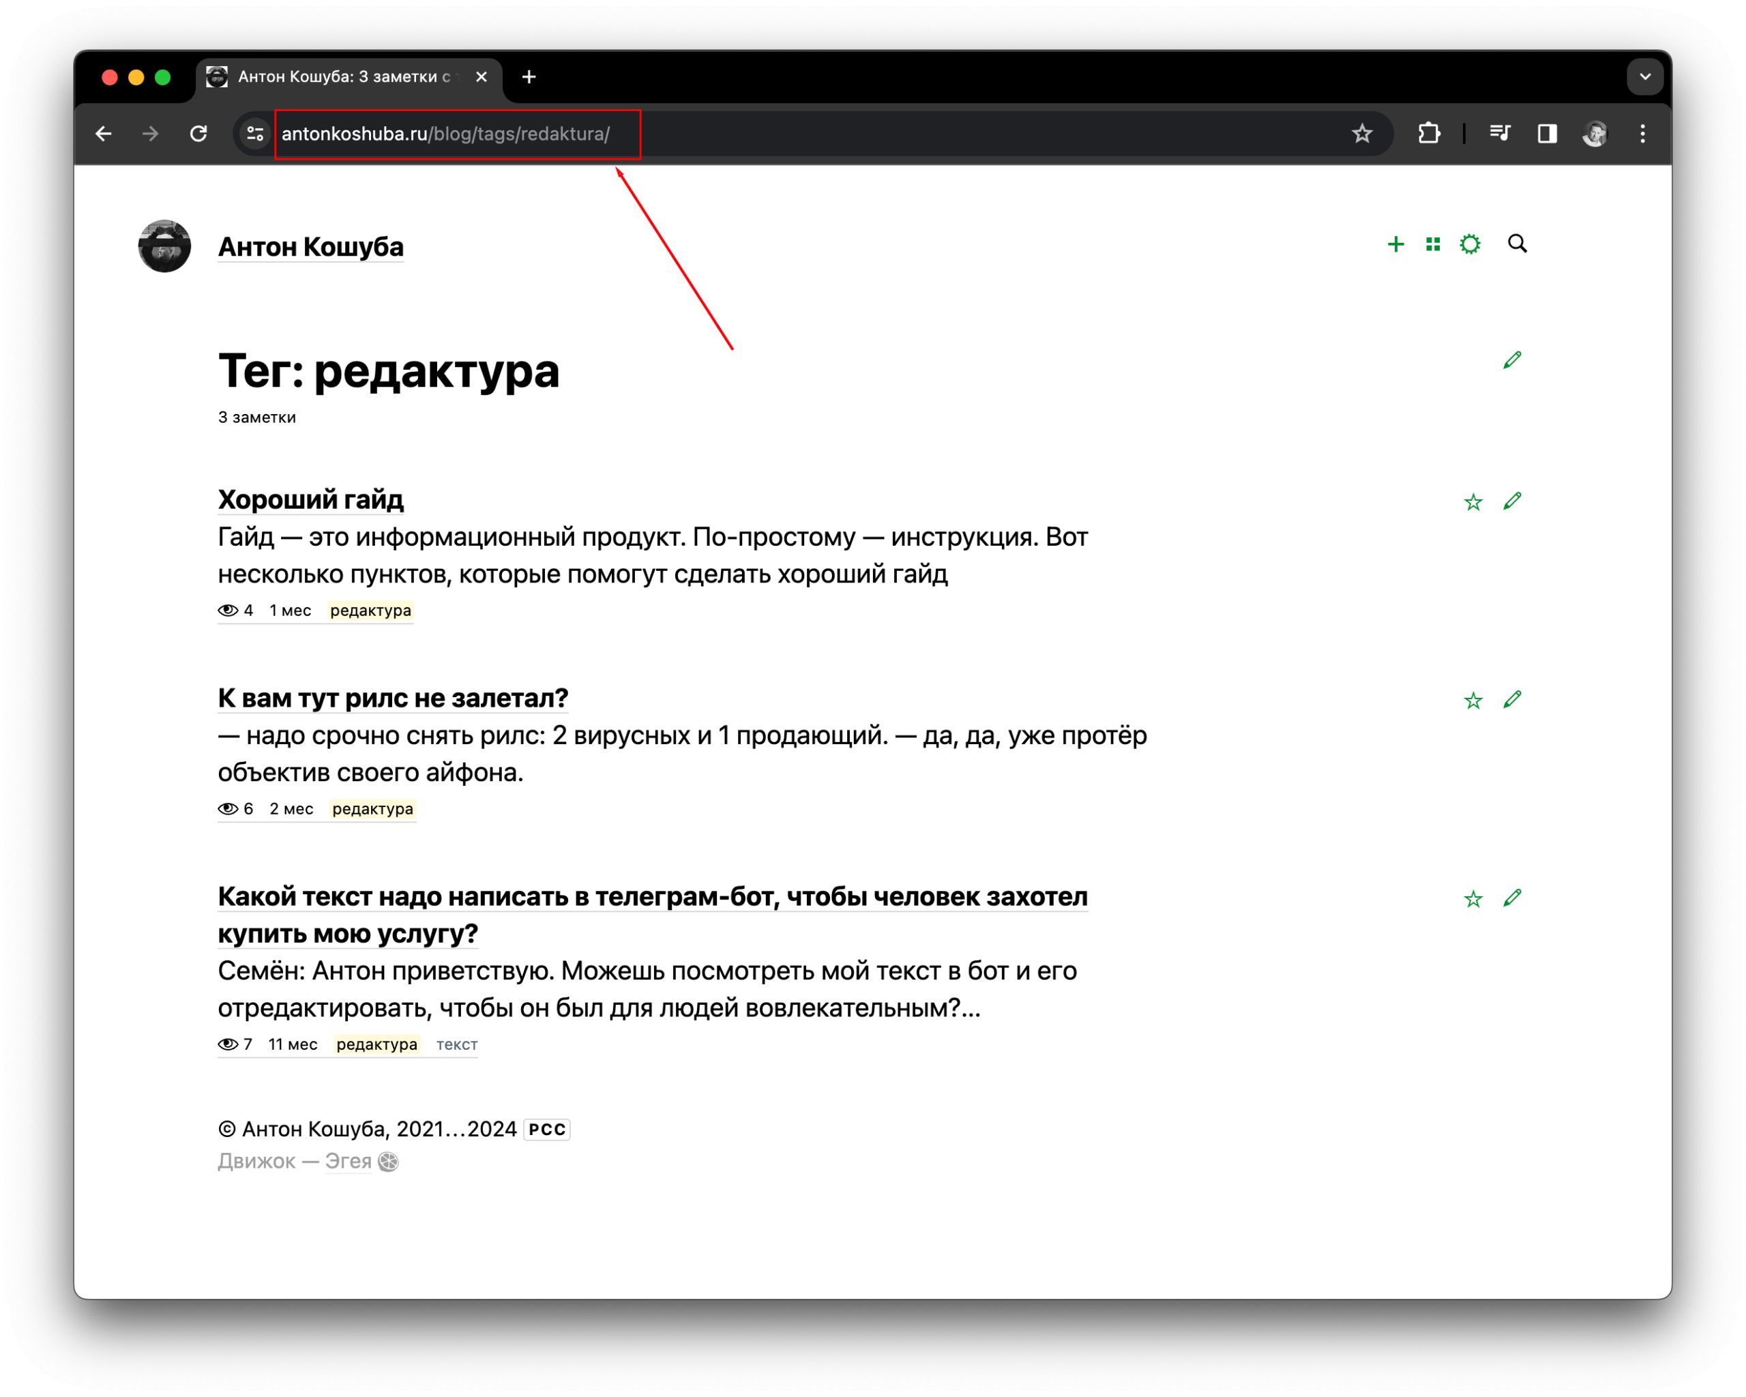Reload the current page
This screenshot has width=1746, height=1397.
click(x=198, y=134)
